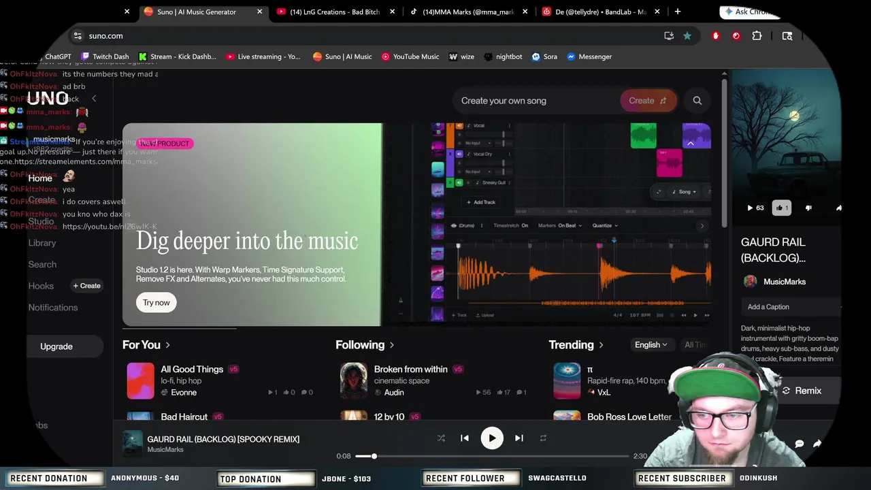Click the Try now button
Image resolution: width=871 pixels, height=490 pixels.
click(157, 303)
